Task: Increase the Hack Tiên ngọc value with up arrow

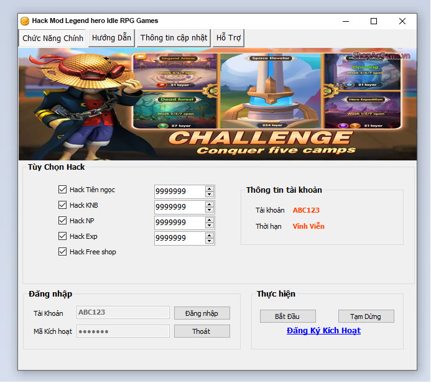Action: [x=210, y=189]
